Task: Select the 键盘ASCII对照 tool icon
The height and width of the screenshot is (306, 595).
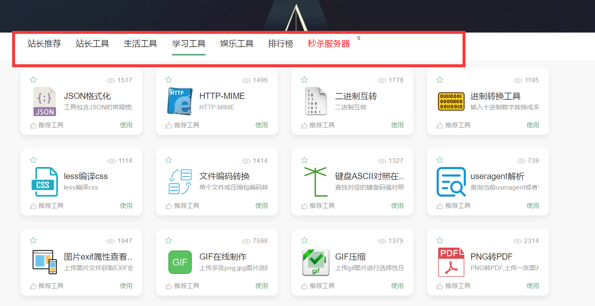Action: coord(315,182)
